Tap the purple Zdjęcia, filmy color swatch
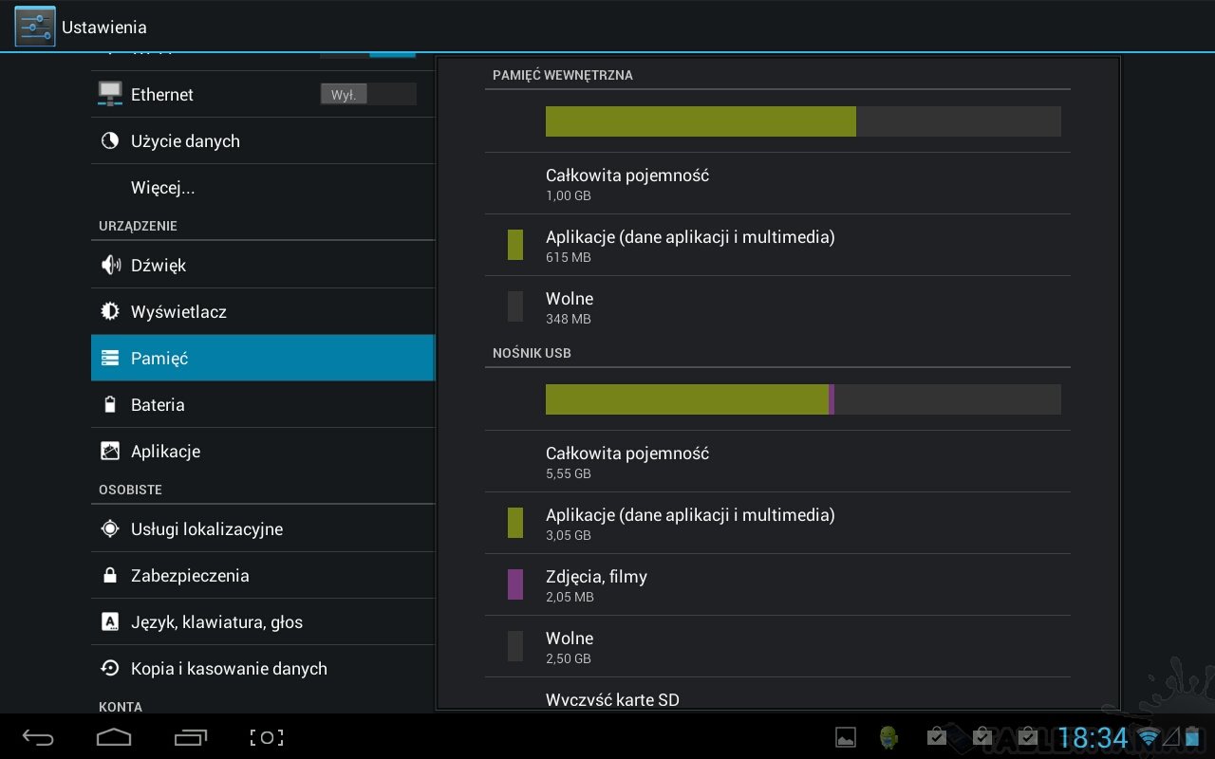1215x759 pixels. click(515, 584)
